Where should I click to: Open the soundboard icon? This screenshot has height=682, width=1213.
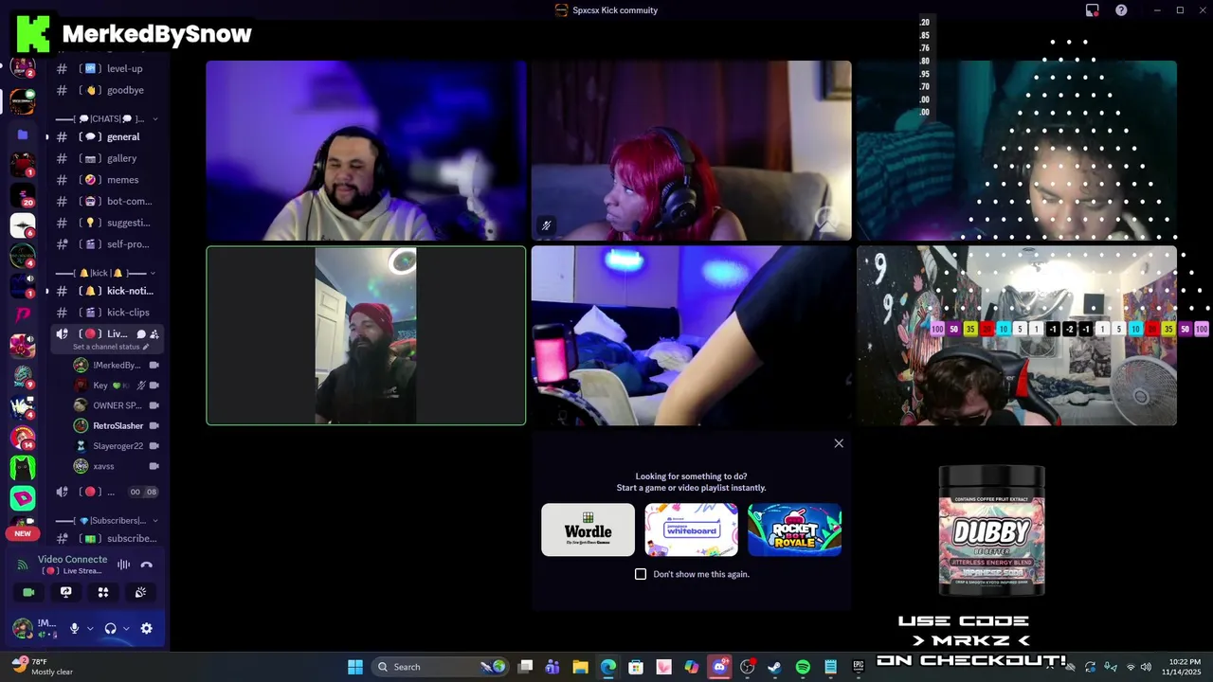pyautogui.click(x=140, y=592)
